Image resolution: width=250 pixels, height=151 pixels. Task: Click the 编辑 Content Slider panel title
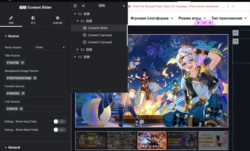(x=35, y=7)
